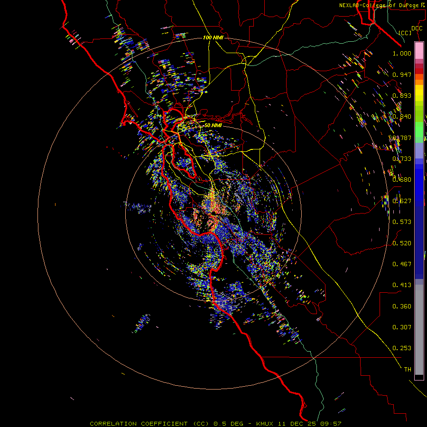This screenshot has height=427, width=427.
Task: Select the 0.413 legend value
Action: pyautogui.click(x=402, y=285)
